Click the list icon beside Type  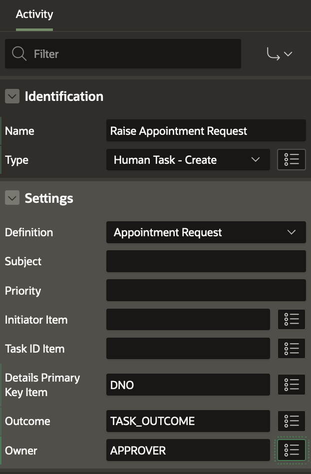[292, 160]
